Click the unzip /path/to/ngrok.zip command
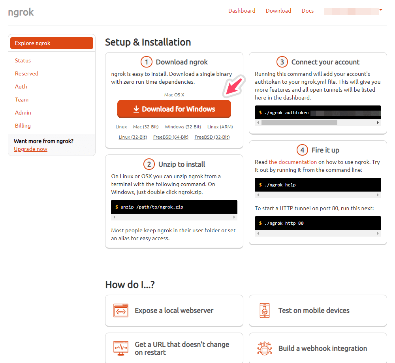The width and height of the screenshot is (395, 363). click(152, 207)
